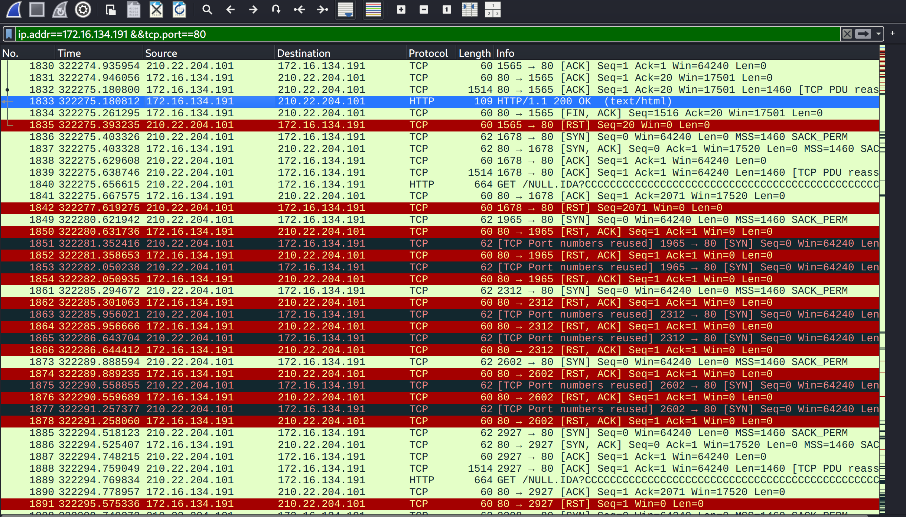Sort by Protocol column header
This screenshot has height=517, width=906.
pyautogui.click(x=428, y=53)
